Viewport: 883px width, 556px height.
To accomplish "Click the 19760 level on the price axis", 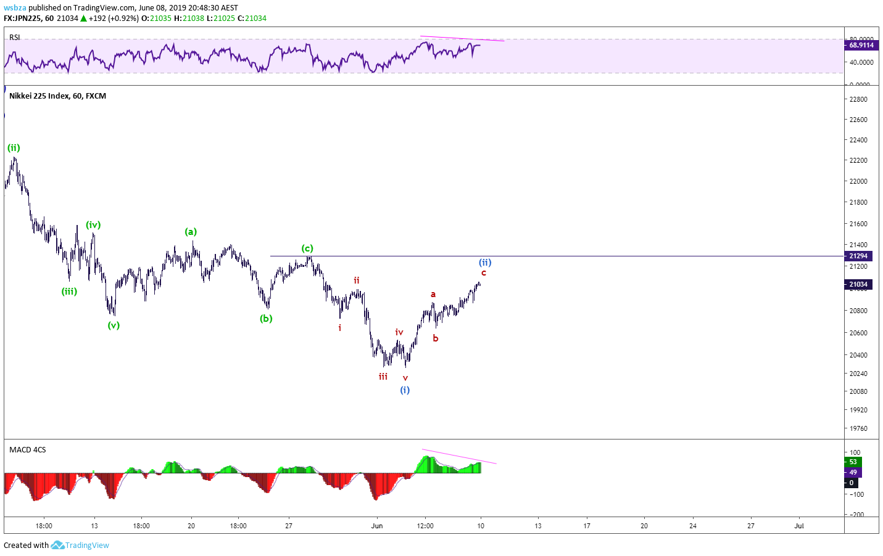I will tap(858, 428).
